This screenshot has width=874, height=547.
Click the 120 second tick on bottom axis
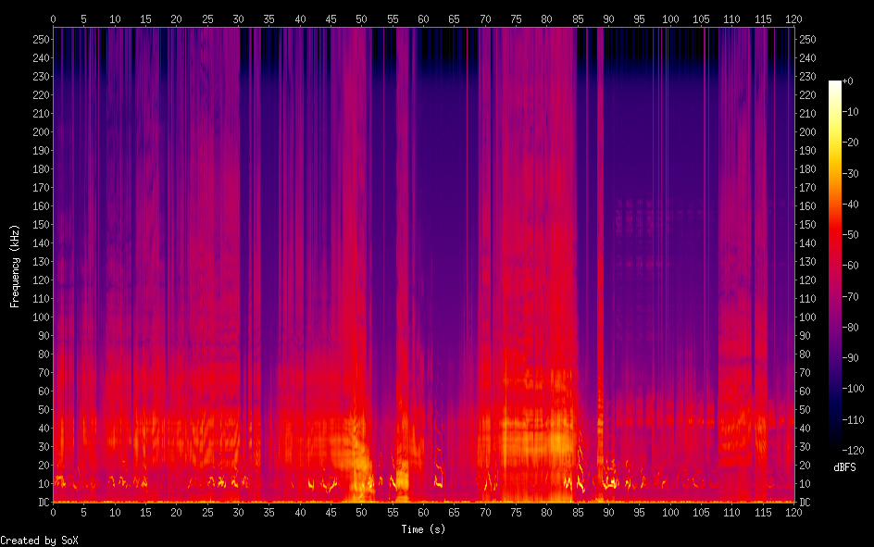(x=793, y=512)
